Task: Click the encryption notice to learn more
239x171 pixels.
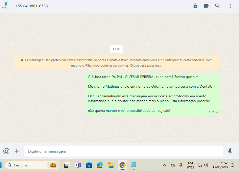Action: (x=117, y=63)
